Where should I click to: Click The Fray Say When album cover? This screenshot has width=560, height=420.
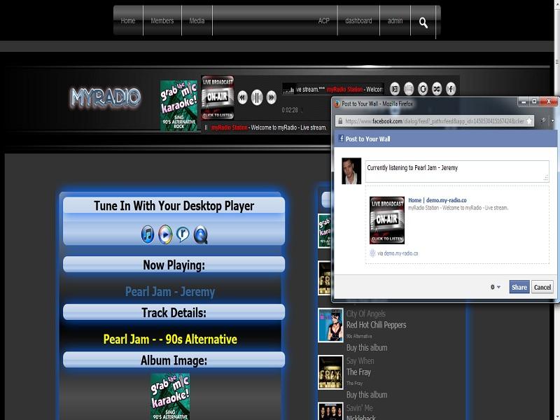330,372
